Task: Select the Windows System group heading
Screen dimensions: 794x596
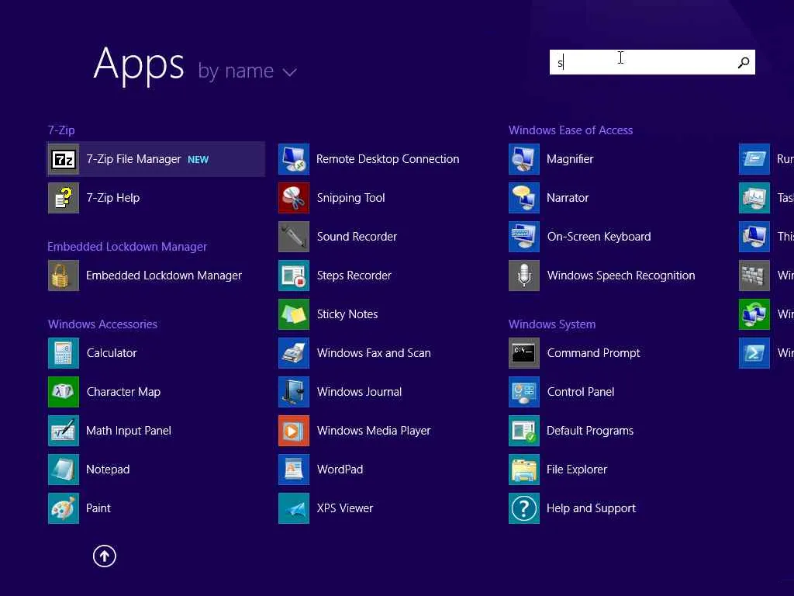Action: coord(552,324)
